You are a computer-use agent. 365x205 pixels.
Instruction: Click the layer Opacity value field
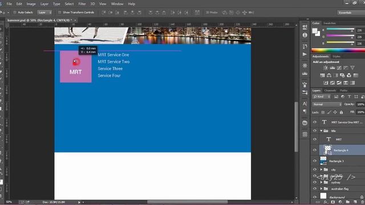(360, 104)
